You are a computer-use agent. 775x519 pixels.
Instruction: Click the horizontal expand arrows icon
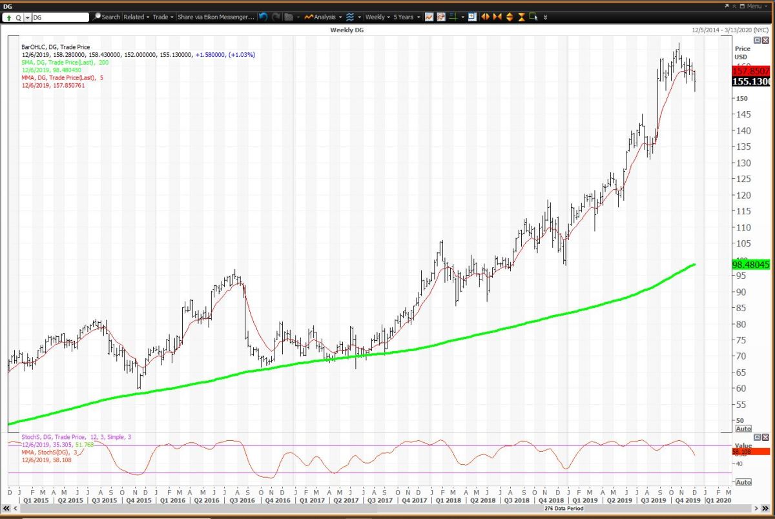click(485, 17)
